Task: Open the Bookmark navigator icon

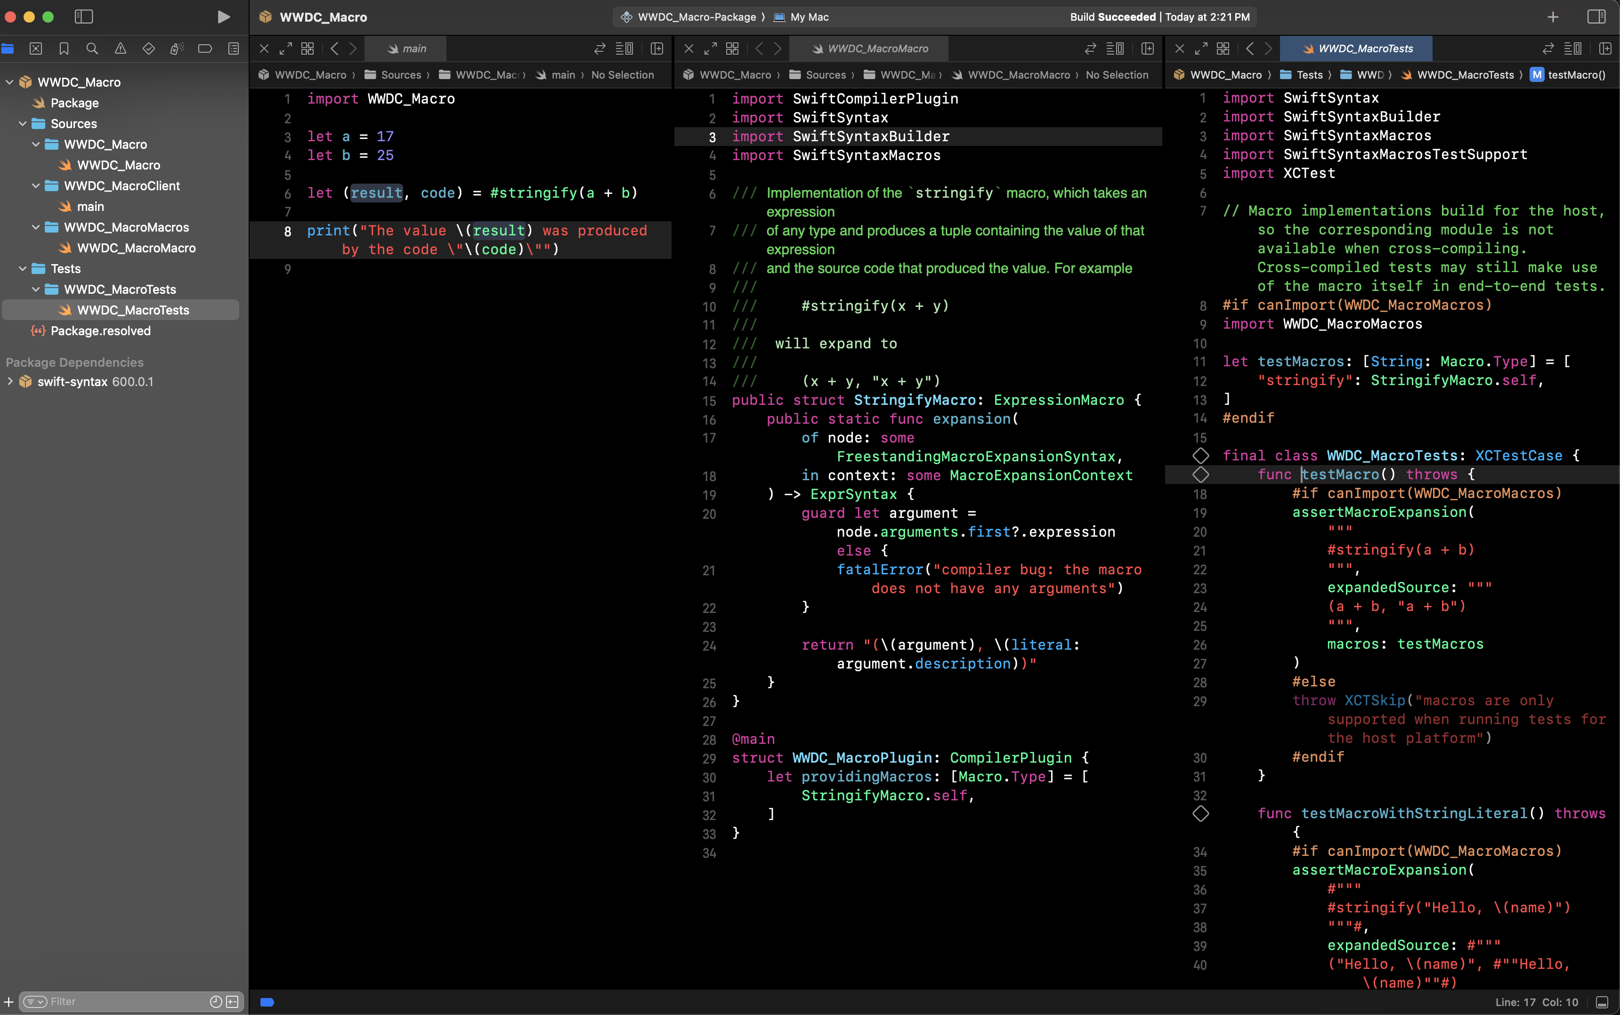Action: point(64,48)
